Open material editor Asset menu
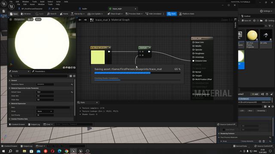Screen dimensions: 275x154 [x=32, y=4]
